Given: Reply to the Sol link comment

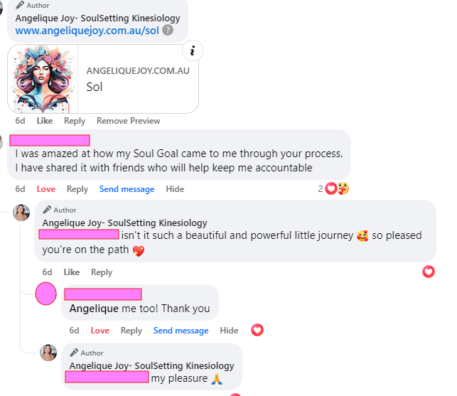Looking at the screenshot, I should 75,121.
